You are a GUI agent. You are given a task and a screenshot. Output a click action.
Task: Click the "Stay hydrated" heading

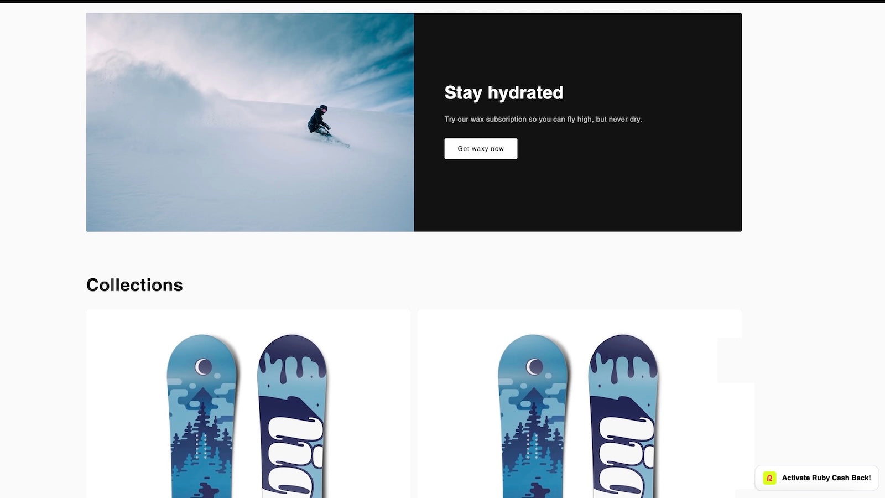click(503, 92)
